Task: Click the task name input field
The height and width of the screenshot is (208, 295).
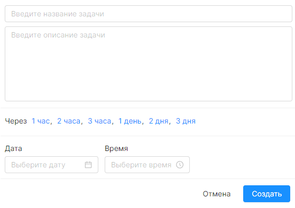Action: point(149,14)
